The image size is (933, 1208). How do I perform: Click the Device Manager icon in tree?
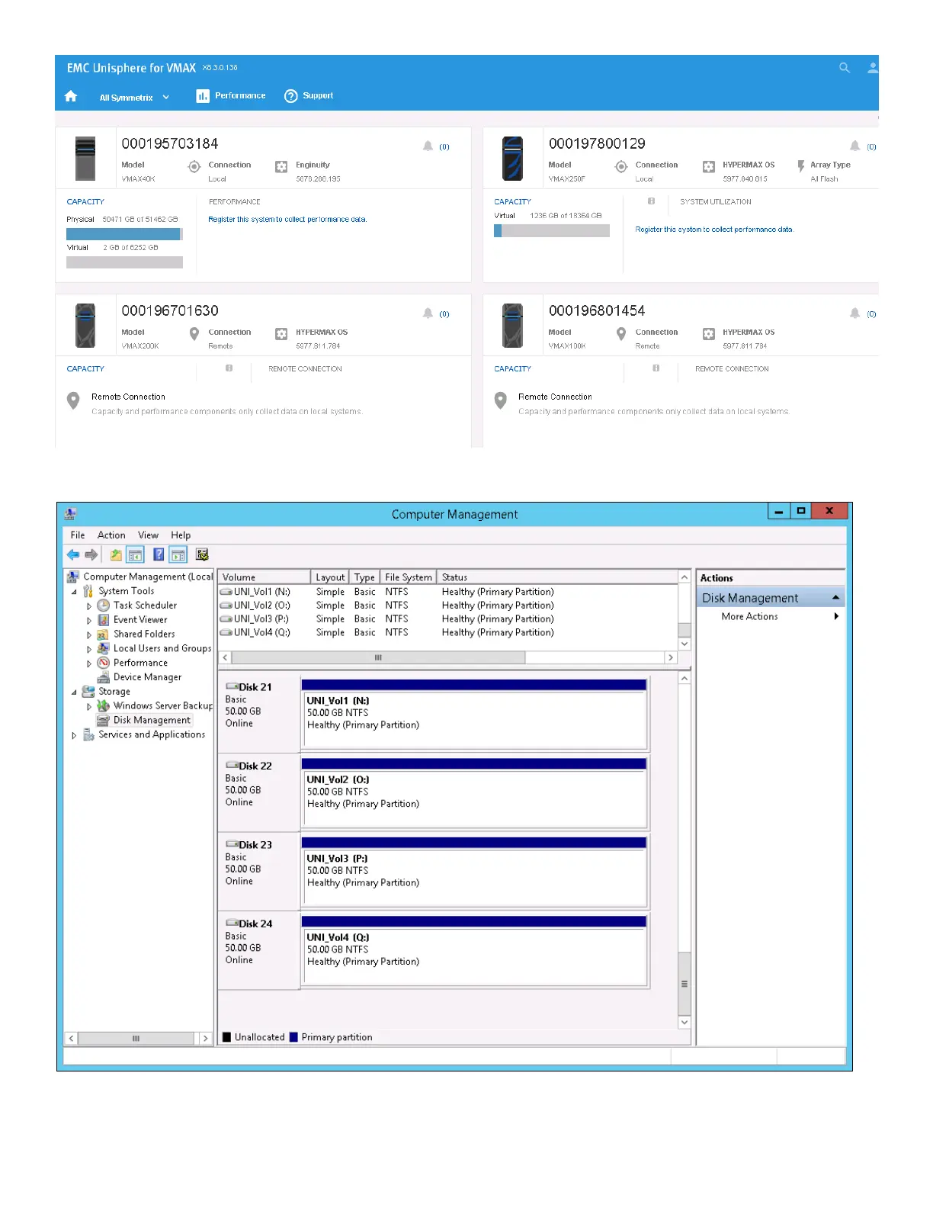pyautogui.click(x=104, y=677)
